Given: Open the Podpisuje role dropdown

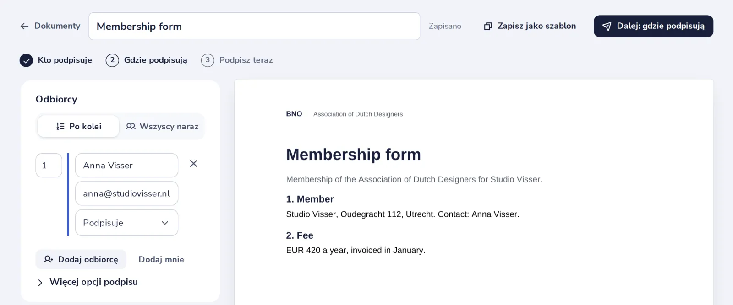Looking at the screenshot, I should tap(126, 223).
